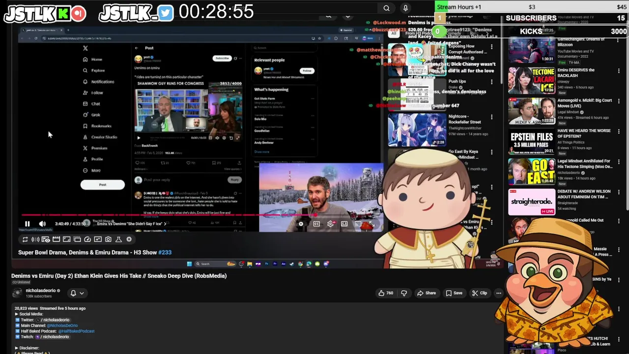Click the flask icon in extension toolbar
This screenshot has height=354, width=629.
118,239
